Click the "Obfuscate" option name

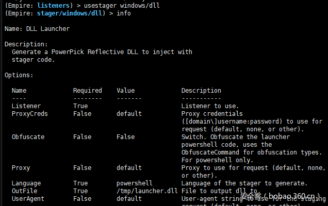28,137
